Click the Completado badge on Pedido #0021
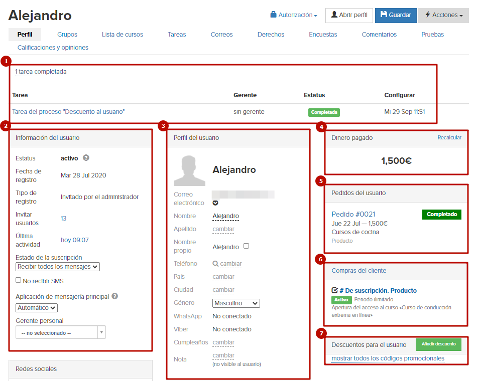The height and width of the screenshot is (381, 478). [442, 214]
